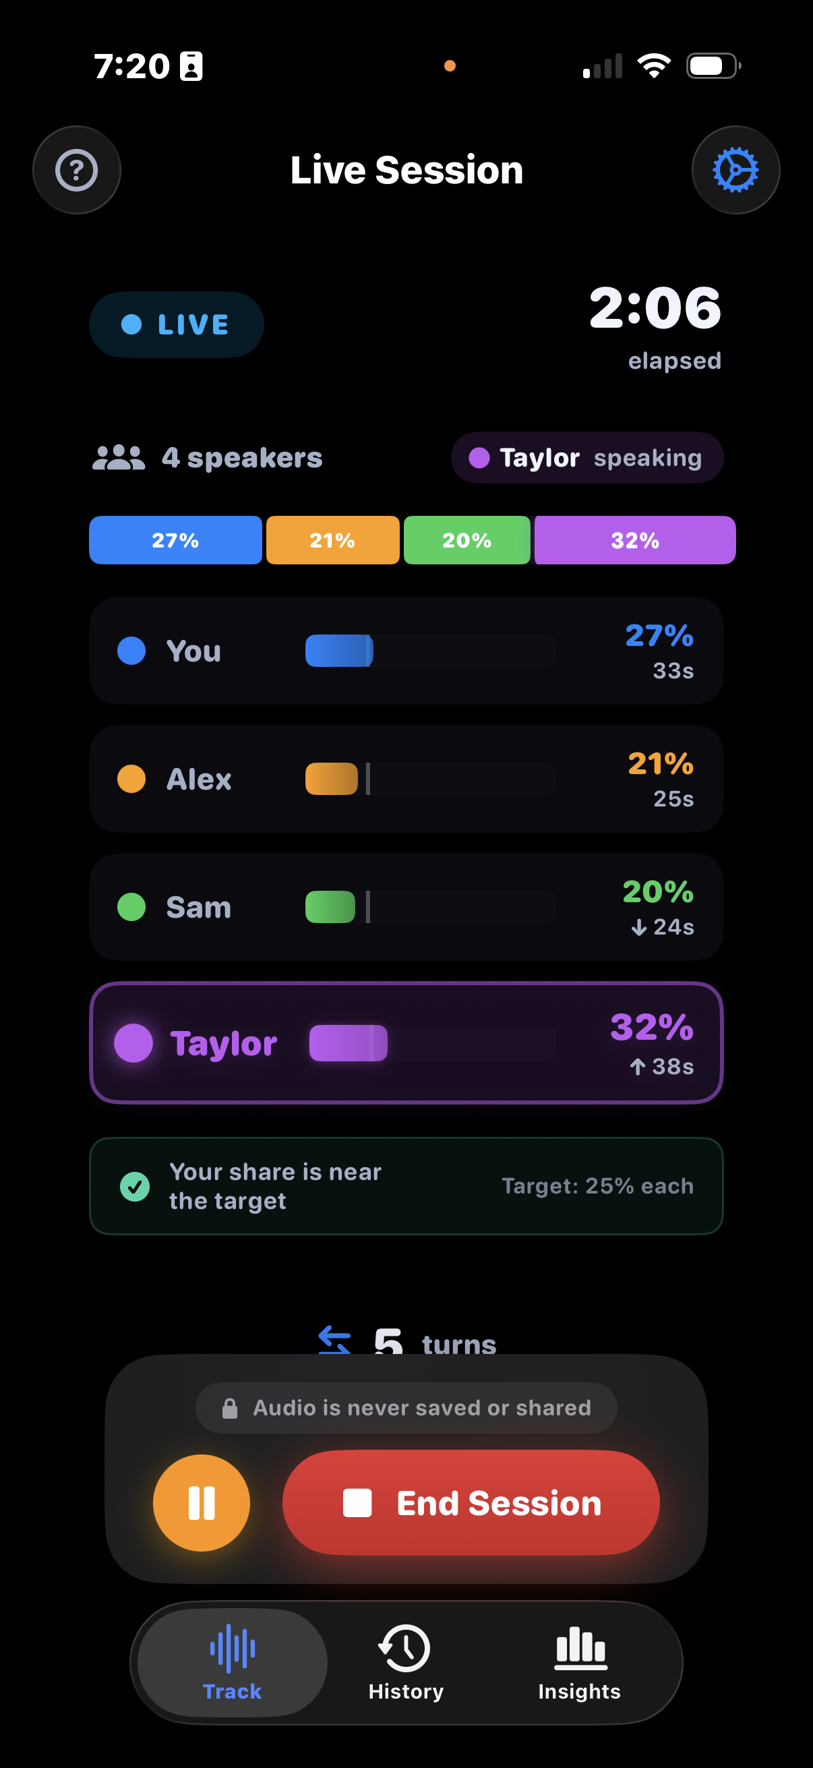Click the turns arrows icon
The height and width of the screenshot is (1768, 813).
tap(336, 1340)
